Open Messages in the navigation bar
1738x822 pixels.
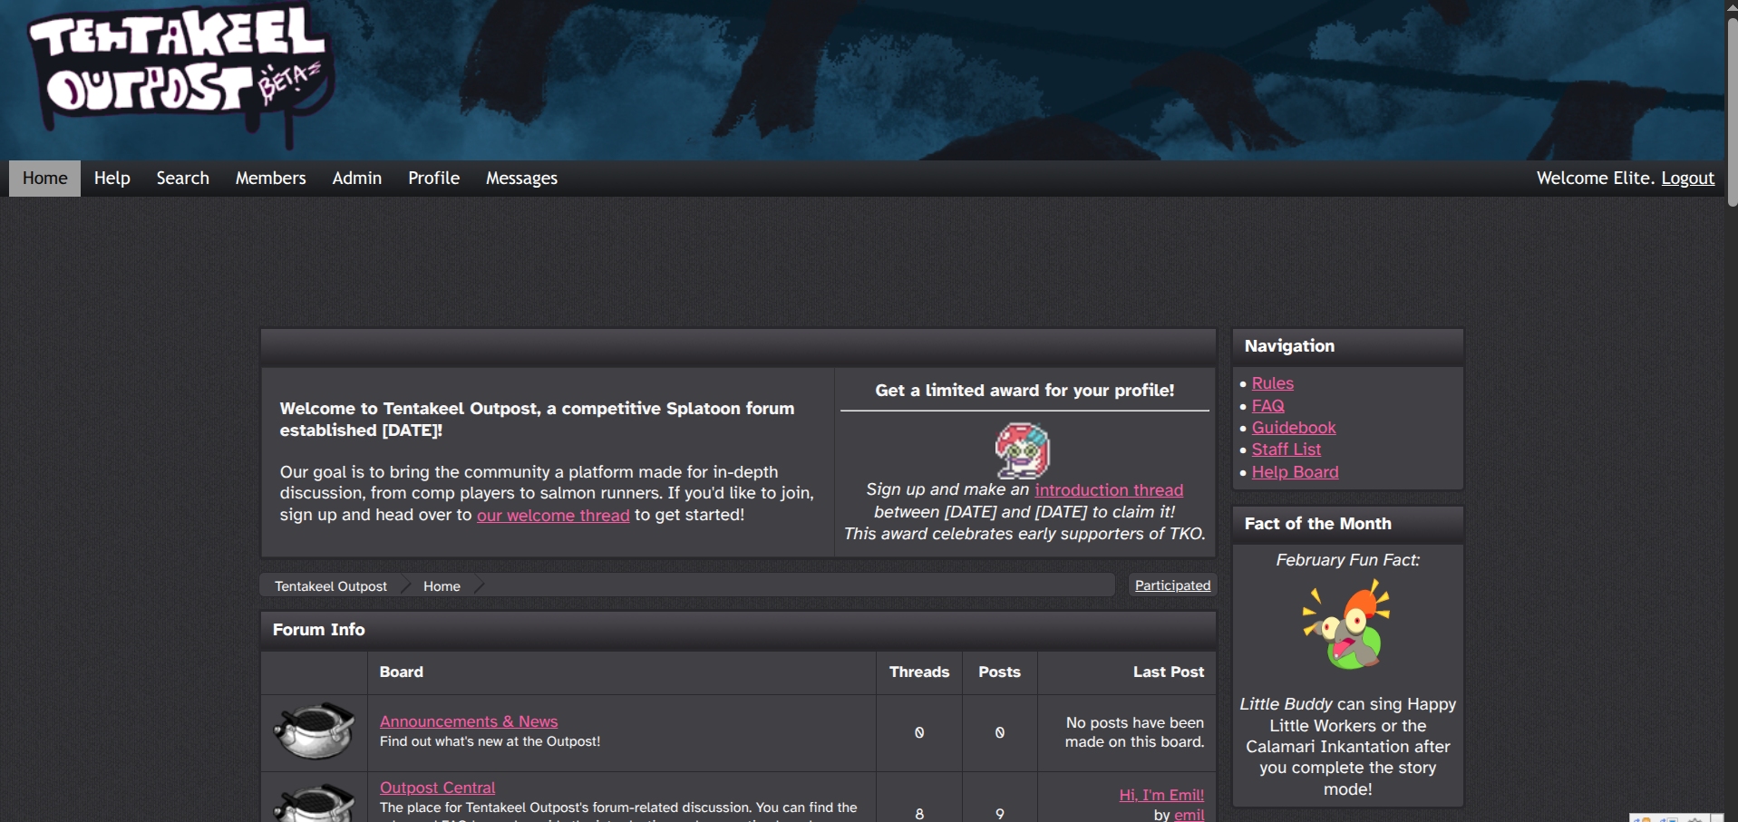click(521, 179)
